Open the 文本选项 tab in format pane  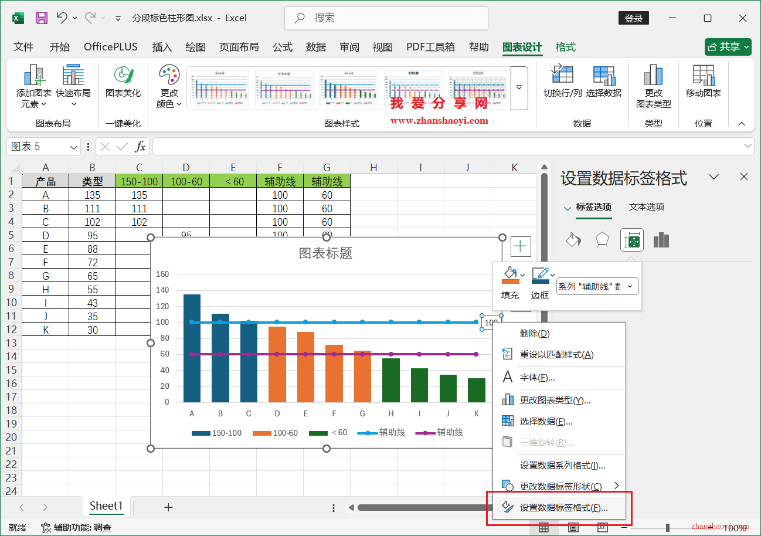click(x=646, y=207)
